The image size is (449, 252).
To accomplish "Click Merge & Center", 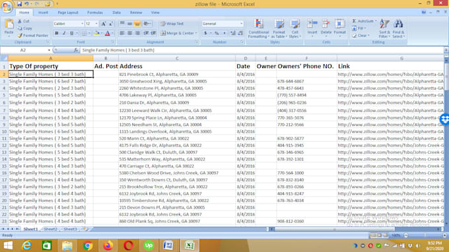I will [177, 33].
